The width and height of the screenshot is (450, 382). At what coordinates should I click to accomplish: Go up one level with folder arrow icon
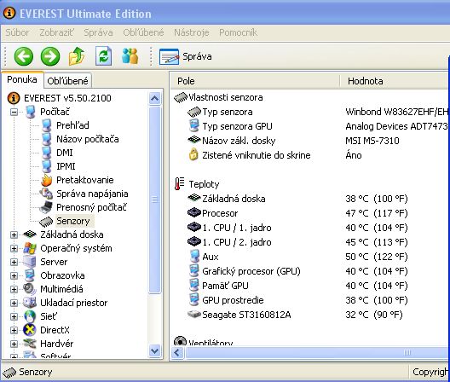click(77, 56)
